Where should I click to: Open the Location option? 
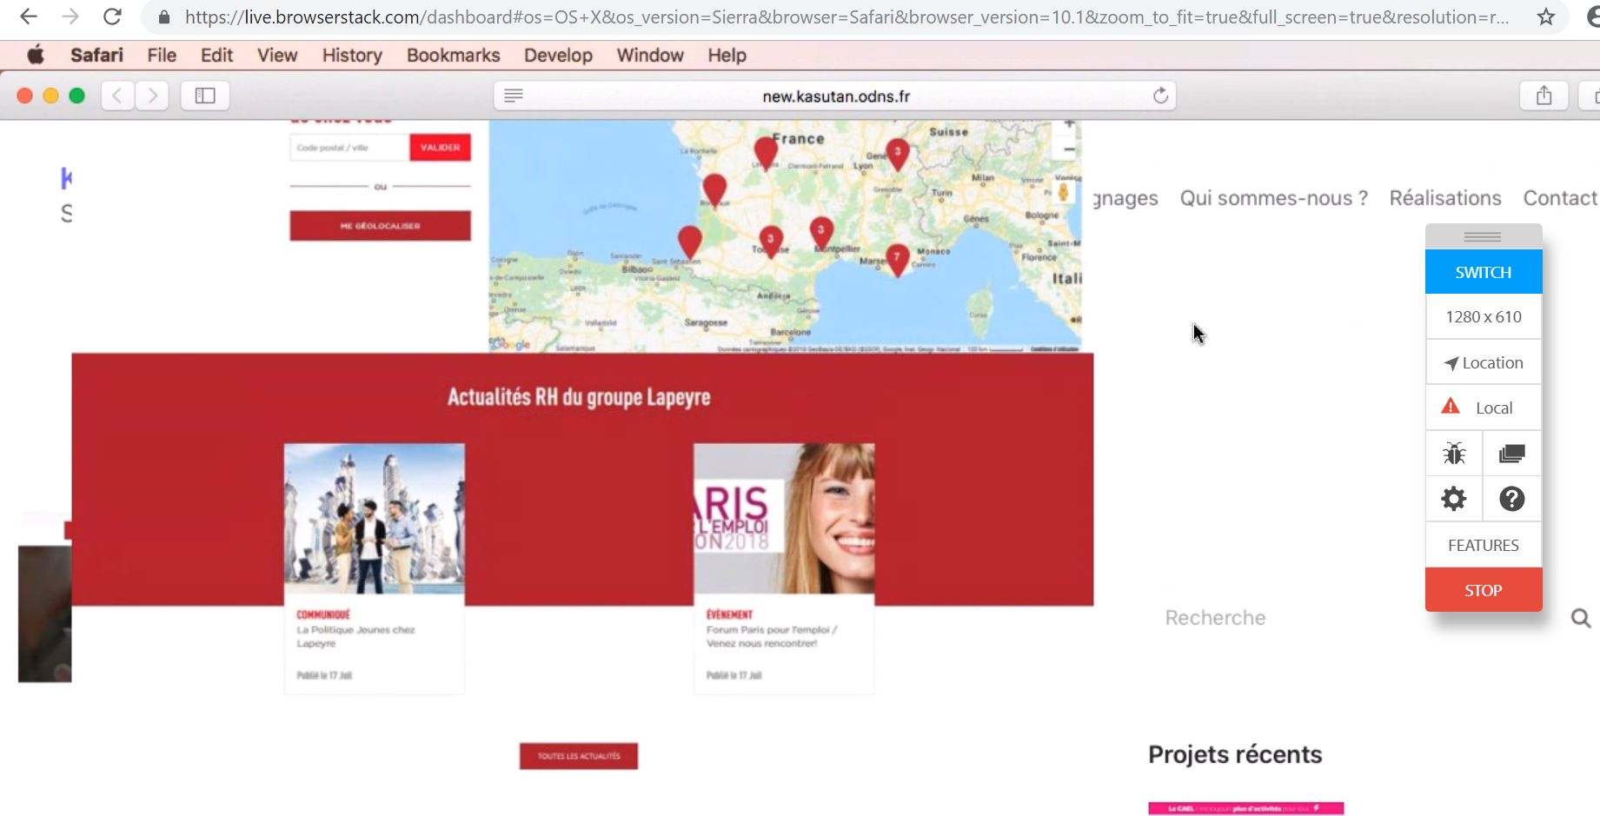click(1484, 362)
